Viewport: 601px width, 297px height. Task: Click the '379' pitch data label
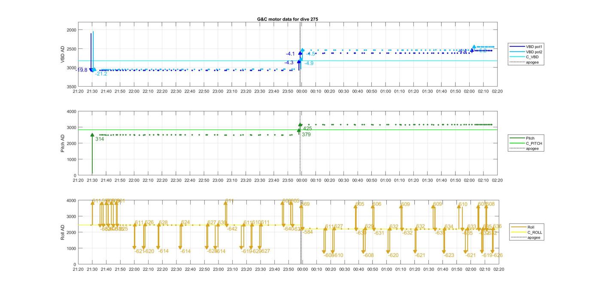306,134
